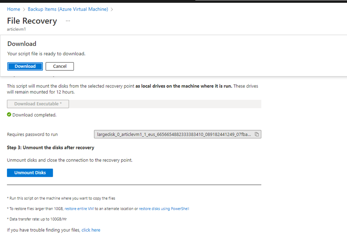347x250 pixels.
Task: Click the green download completed checkmark
Action: click(x=9, y=115)
